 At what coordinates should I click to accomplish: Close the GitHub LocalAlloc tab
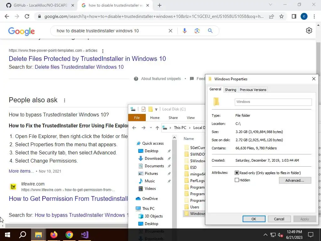coord(73,5)
